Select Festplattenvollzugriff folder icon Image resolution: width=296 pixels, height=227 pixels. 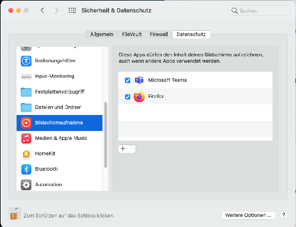coord(26,92)
